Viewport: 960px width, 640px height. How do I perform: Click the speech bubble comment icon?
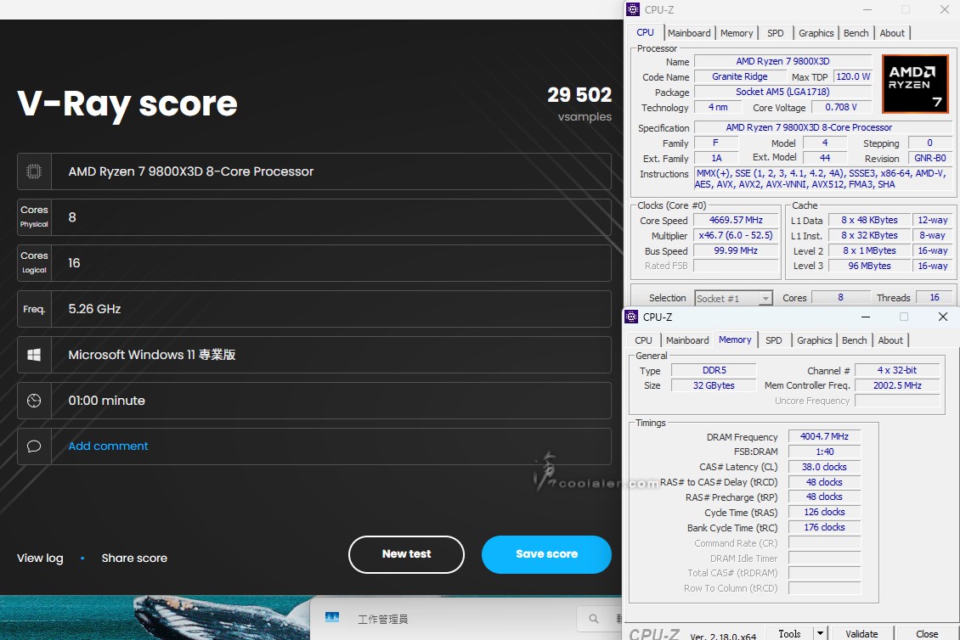pyautogui.click(x=34, y=446)
